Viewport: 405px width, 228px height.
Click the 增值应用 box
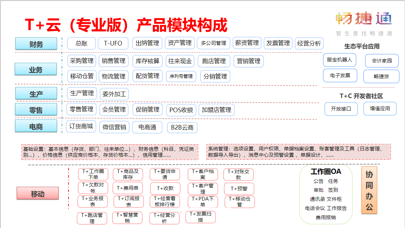point(380,109)
